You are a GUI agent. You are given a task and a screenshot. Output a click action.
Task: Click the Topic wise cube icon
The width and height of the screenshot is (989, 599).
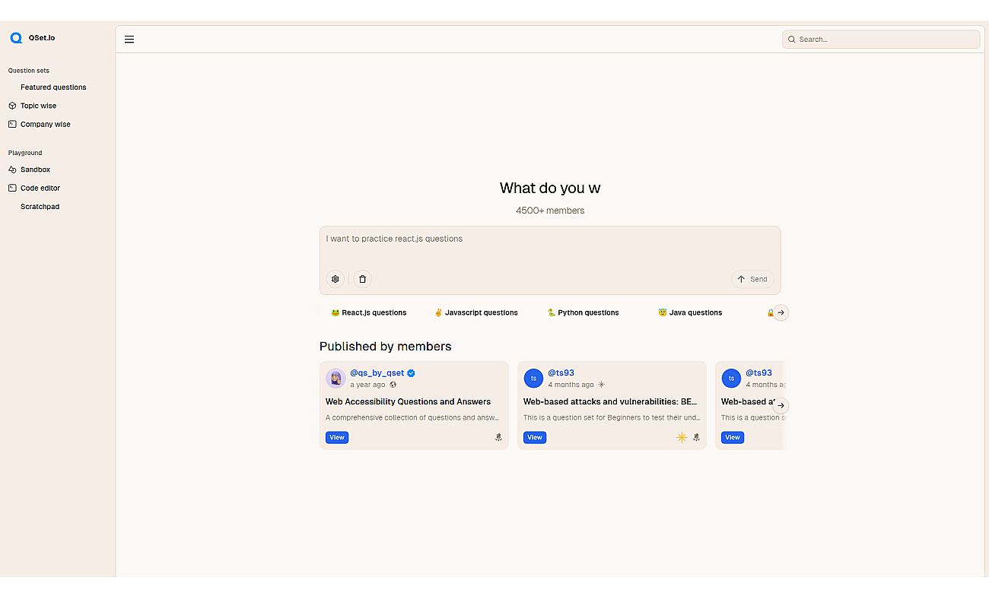[x=12, y=106]
